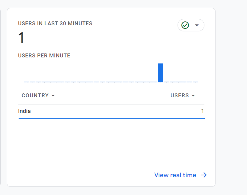
Task: Open the View real time link
Action: coord(175,175)
